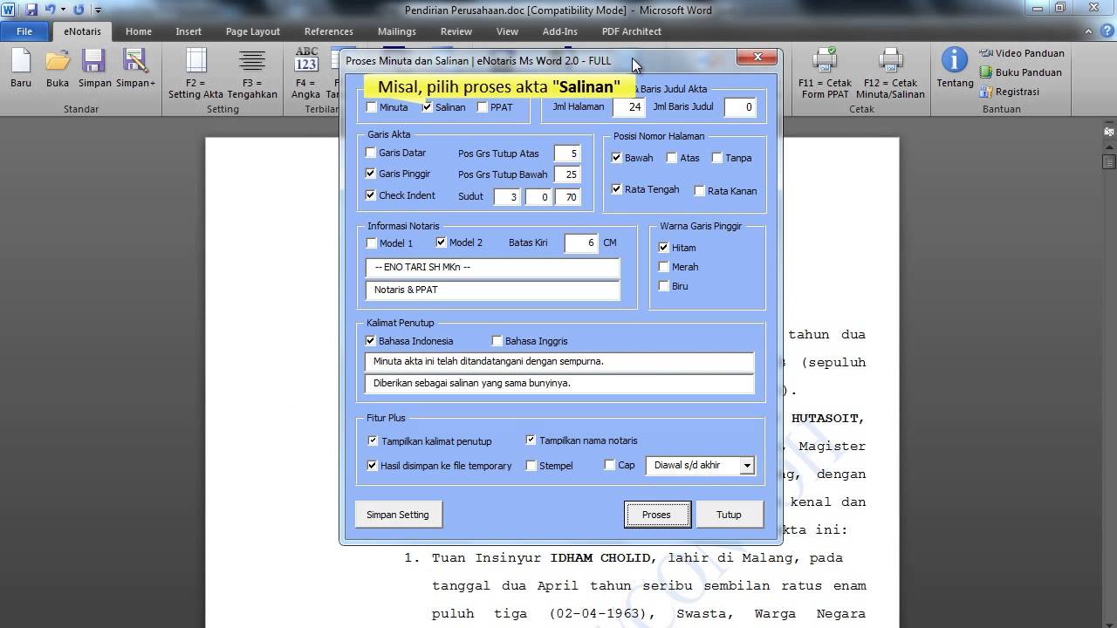Toggle the Rata Tengah checkbox
This screenshot has width=1117, height=628.
(x=617, y=189)
